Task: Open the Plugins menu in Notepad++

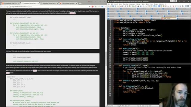Action: coord(156,4)
